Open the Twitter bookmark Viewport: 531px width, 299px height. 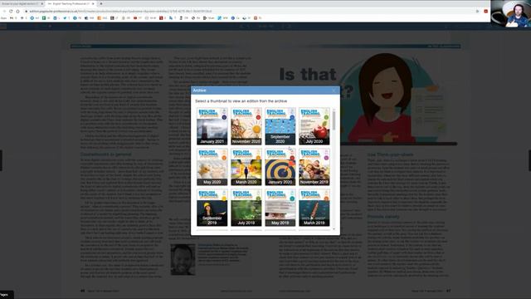tap(66, 18)
